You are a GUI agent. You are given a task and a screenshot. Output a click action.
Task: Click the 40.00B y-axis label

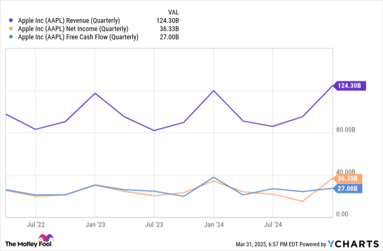click(x=346, y=172)
